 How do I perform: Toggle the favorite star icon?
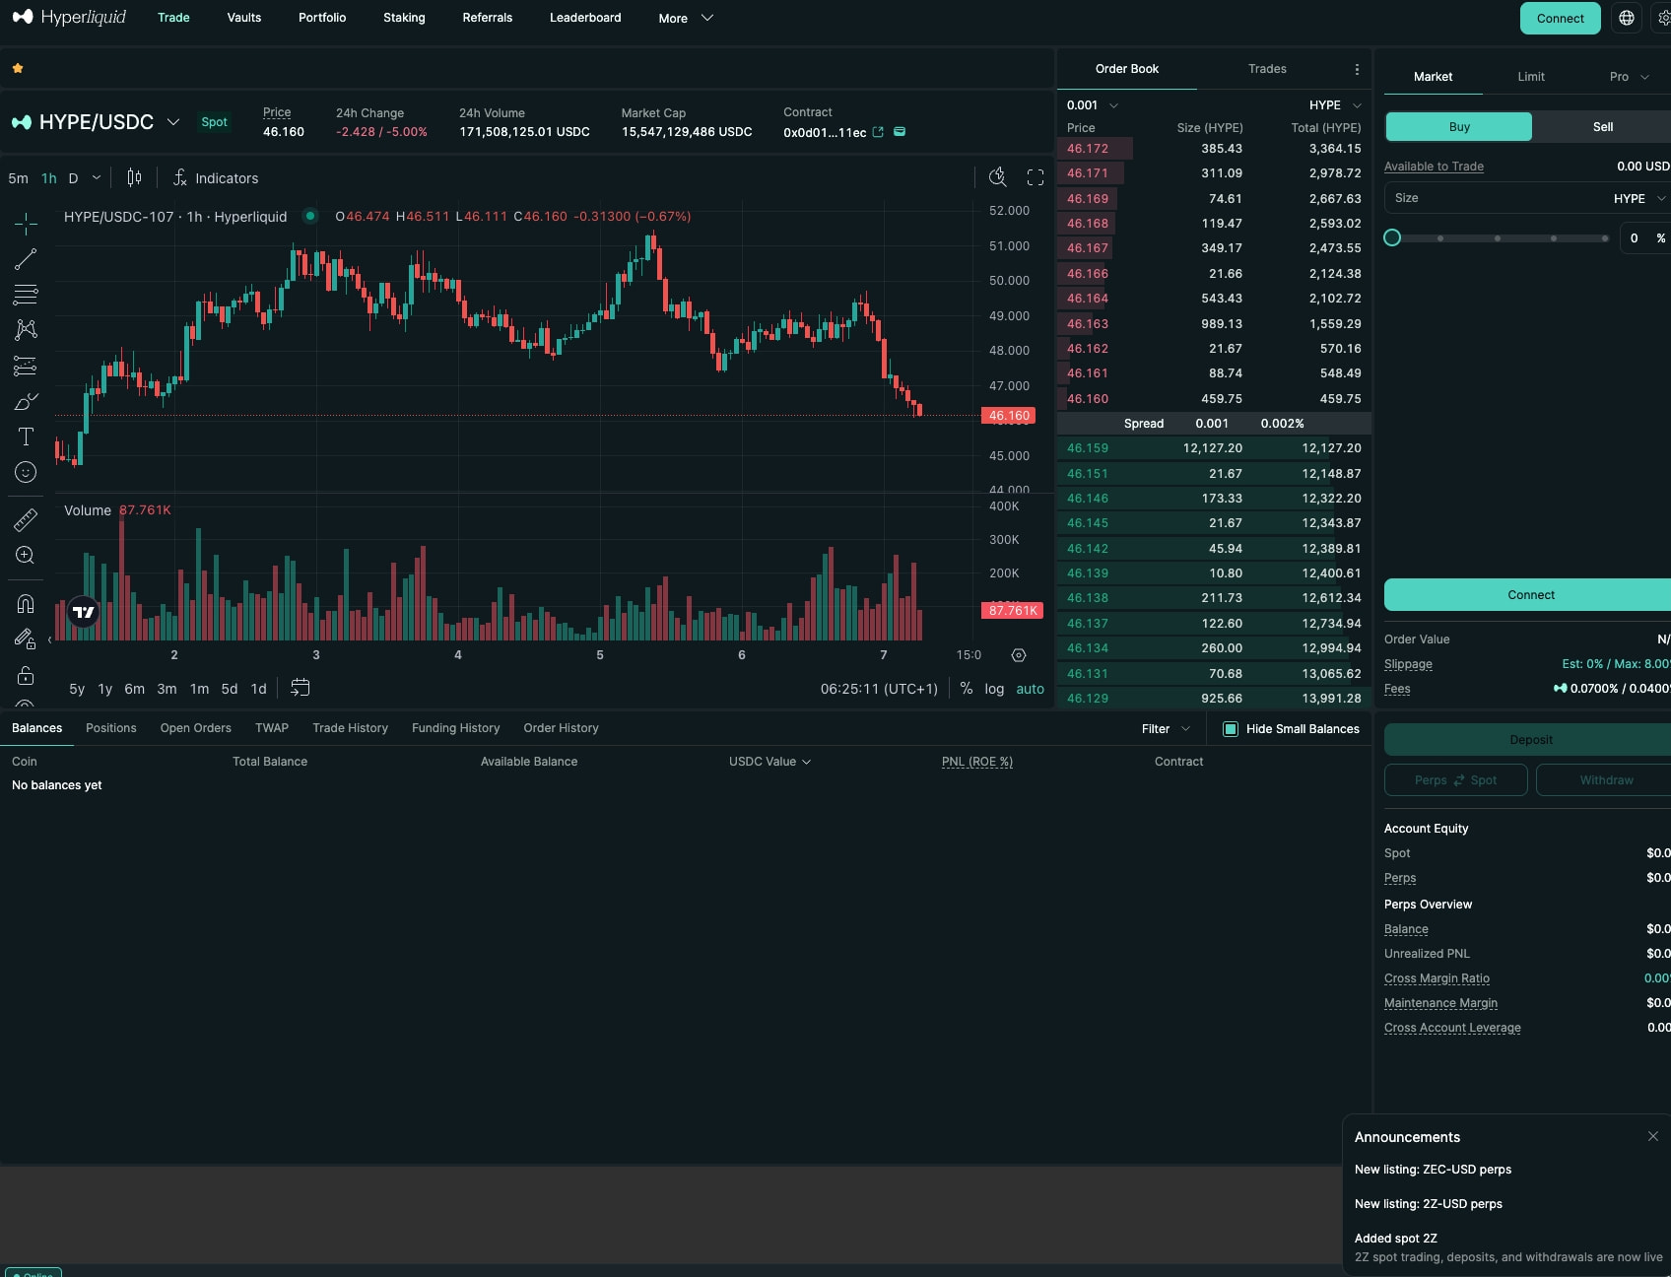[x=18, y=68]
